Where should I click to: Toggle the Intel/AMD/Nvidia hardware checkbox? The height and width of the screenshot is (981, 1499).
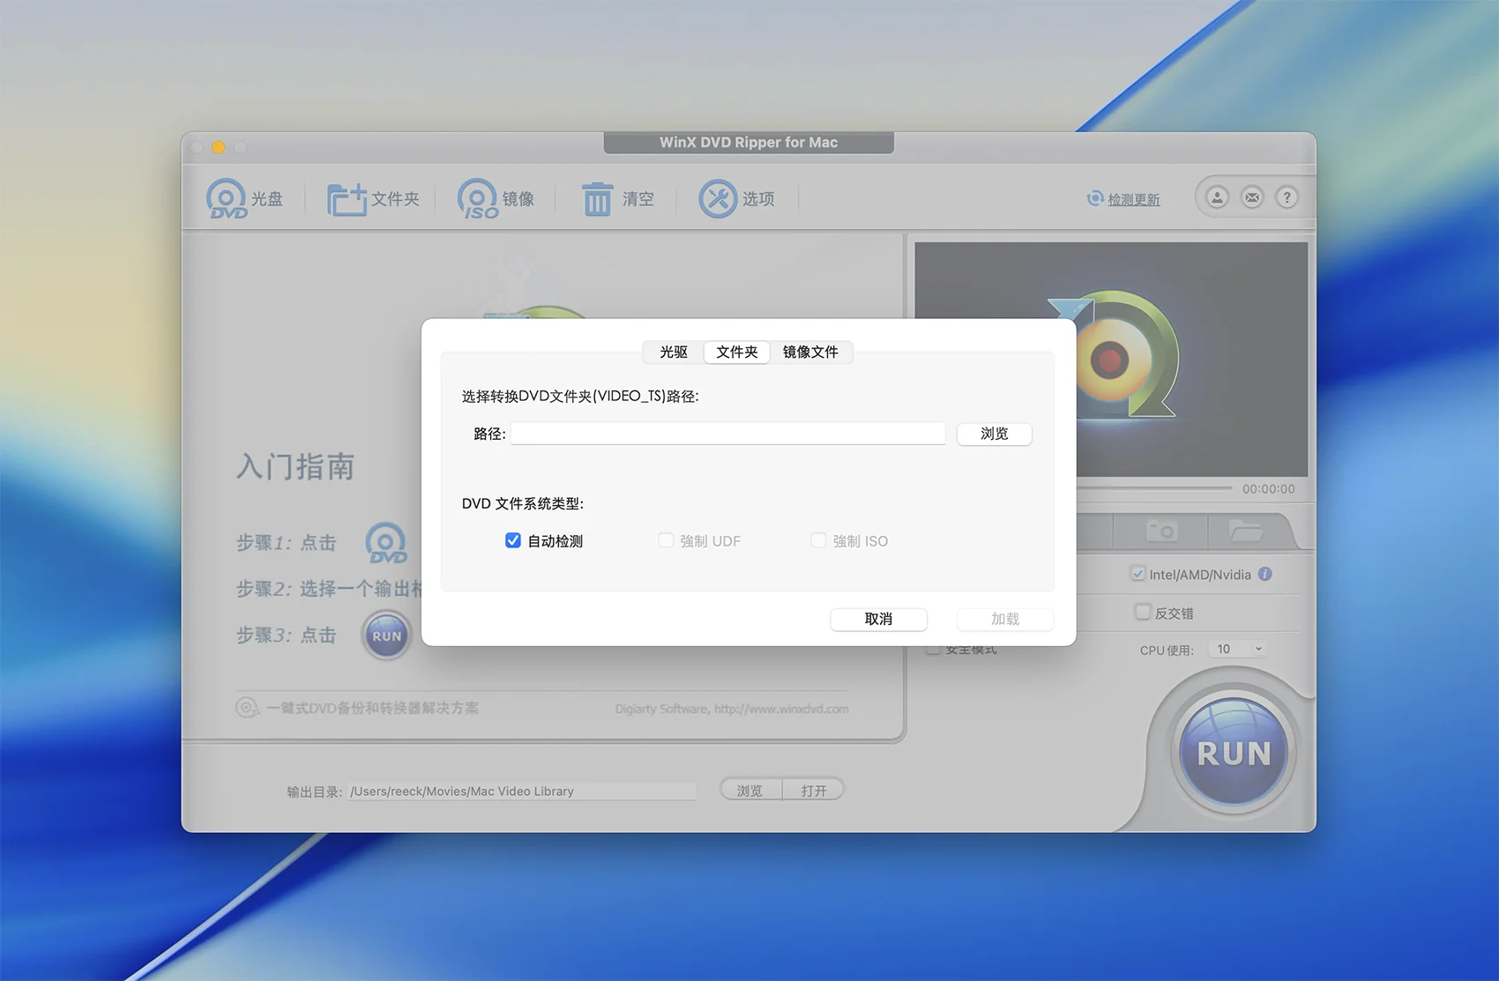[x=1137, y=574]
